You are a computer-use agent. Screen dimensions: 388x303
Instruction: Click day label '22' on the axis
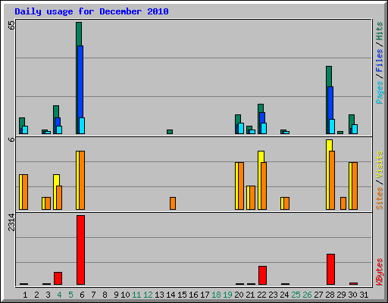261,295
